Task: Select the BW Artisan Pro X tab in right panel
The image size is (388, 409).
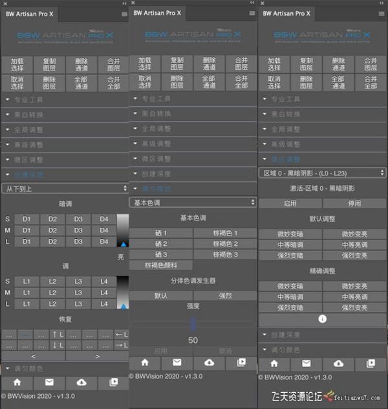Action: 286,14
